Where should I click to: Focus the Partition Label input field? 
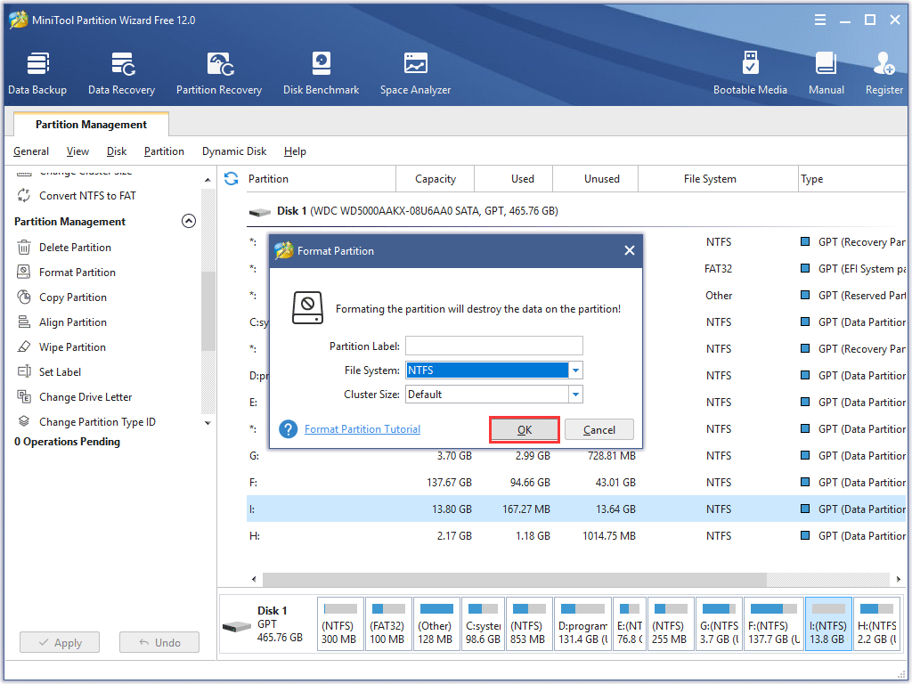click(493, 346)
